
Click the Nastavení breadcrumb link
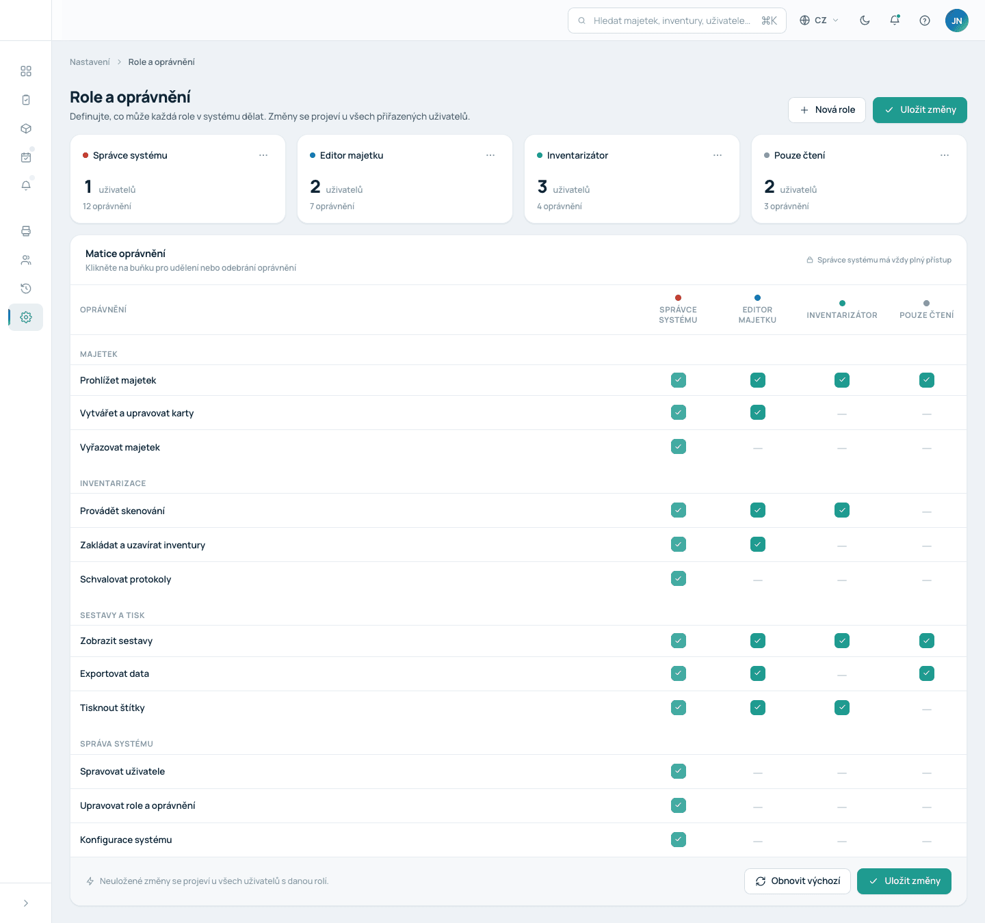(90, 62)
